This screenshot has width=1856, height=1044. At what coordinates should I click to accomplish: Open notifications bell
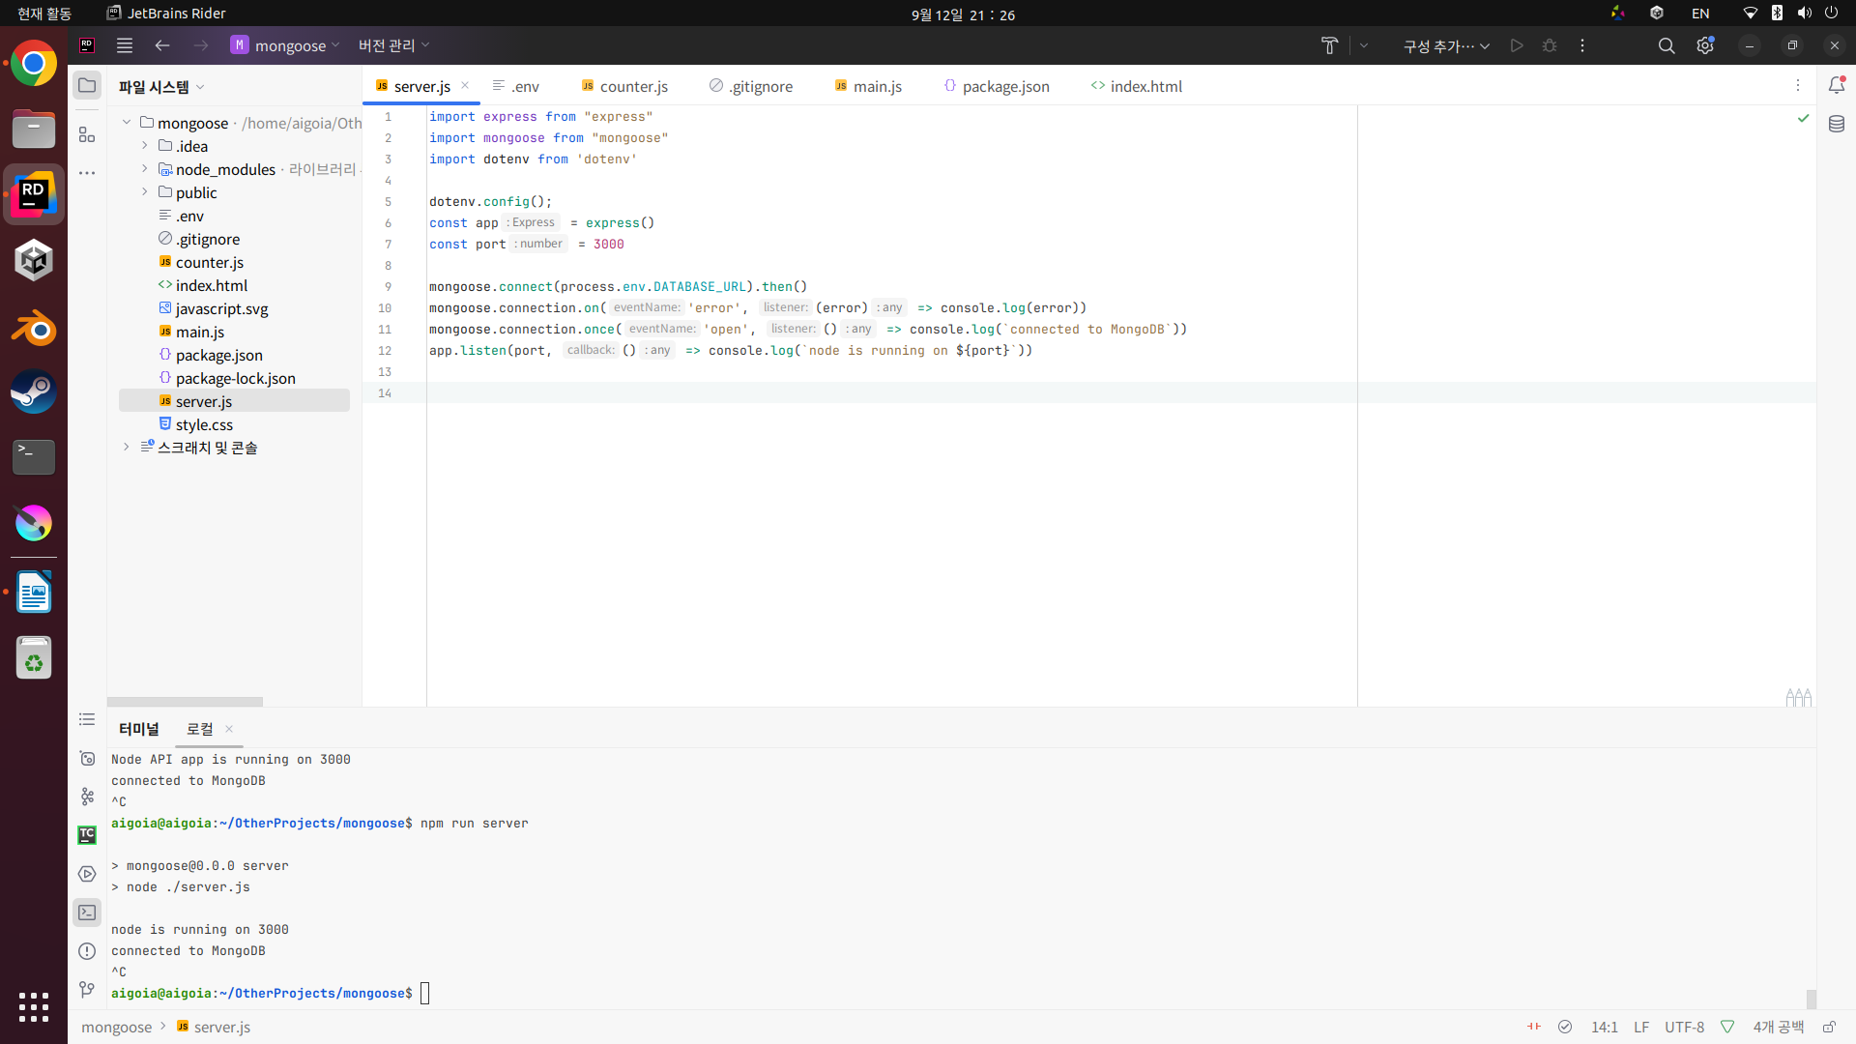pyautogui.click(x=1837, y=85)
